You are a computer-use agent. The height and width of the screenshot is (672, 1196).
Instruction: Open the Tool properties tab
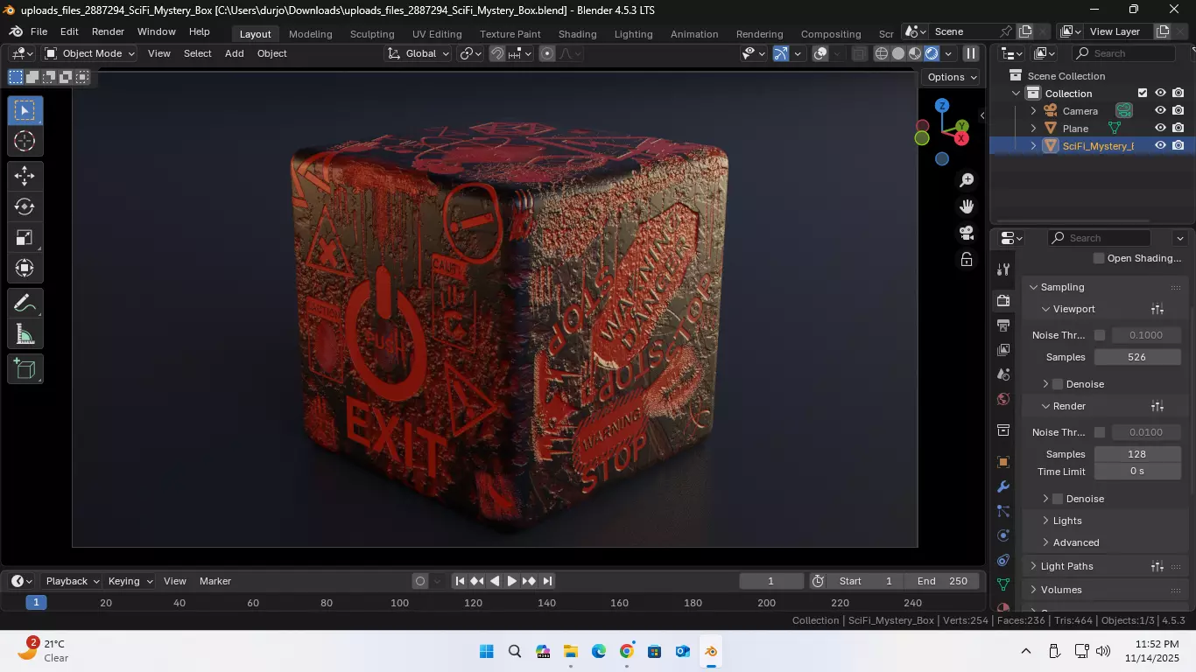1003,269
